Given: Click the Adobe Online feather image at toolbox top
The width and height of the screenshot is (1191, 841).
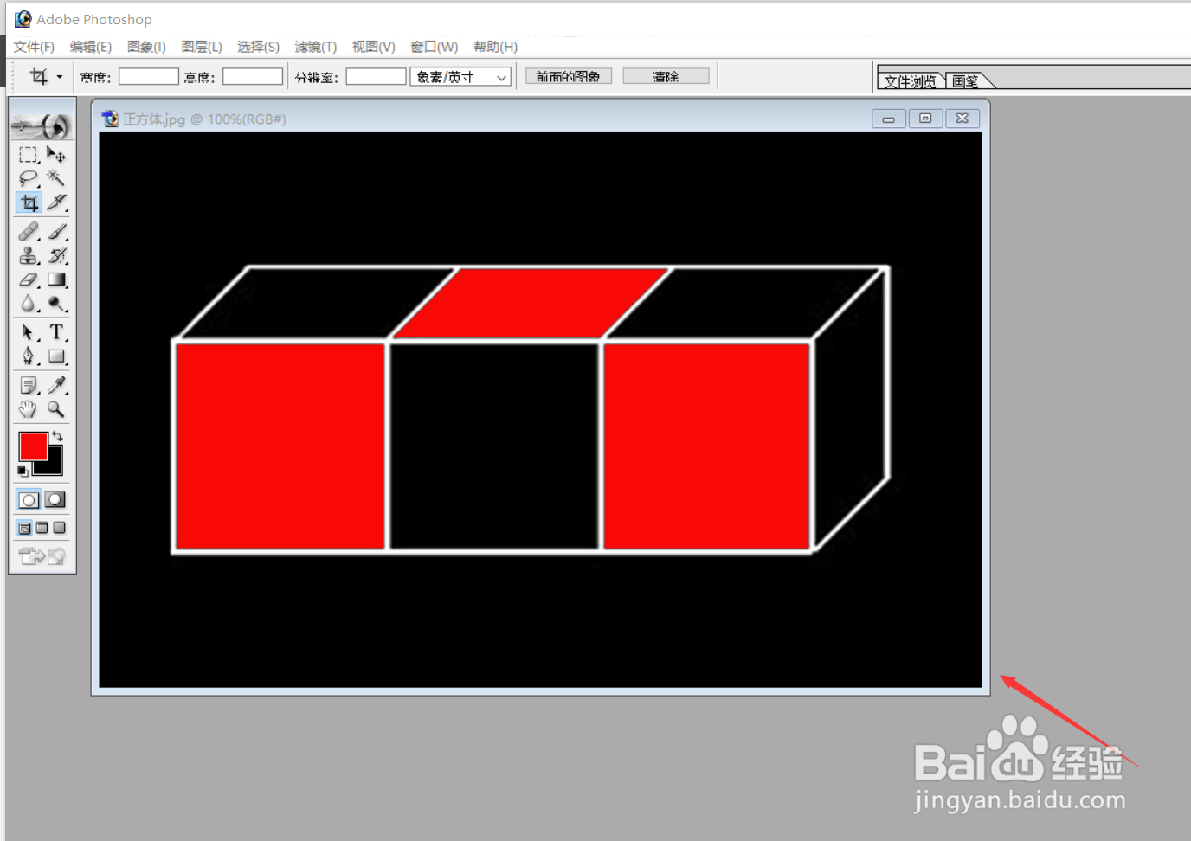Looking at the screenshot, I should [x=42, y=126].
